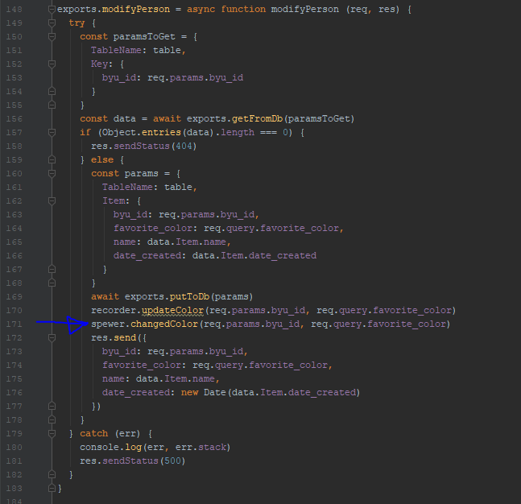
Task: Click 'byu_id' key on line 173
Action: coord(119,352)
